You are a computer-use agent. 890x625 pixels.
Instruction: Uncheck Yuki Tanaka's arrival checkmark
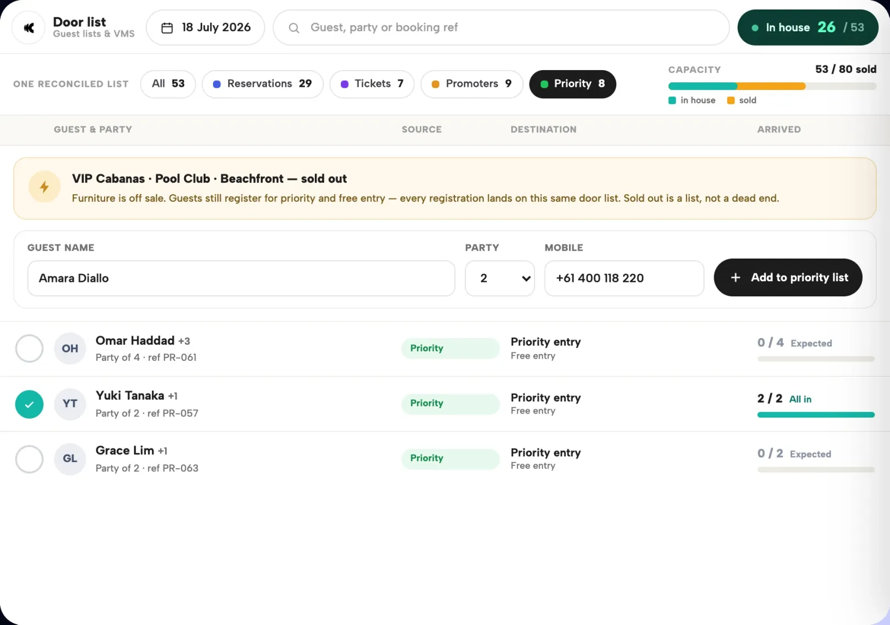click(29, 404)
